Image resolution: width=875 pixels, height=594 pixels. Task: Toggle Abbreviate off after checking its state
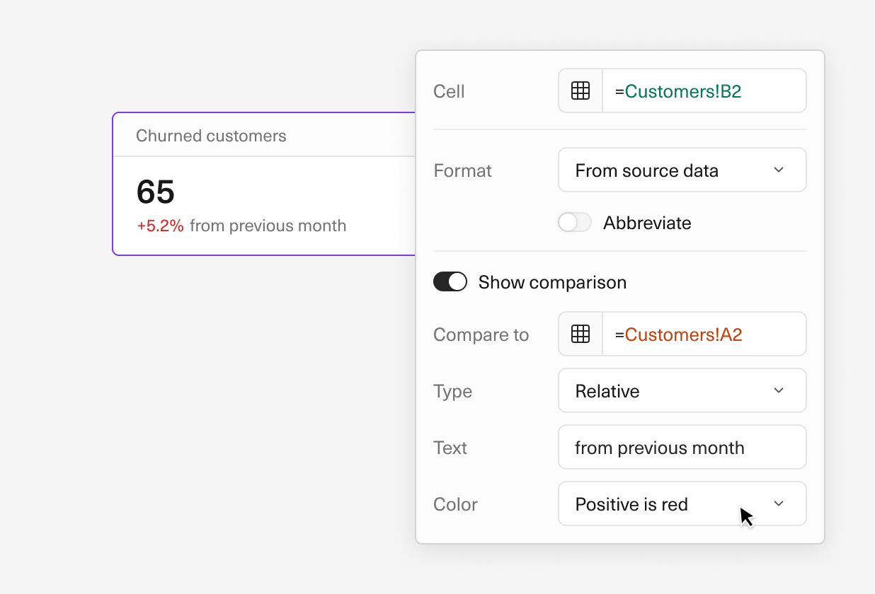point(574,222)
